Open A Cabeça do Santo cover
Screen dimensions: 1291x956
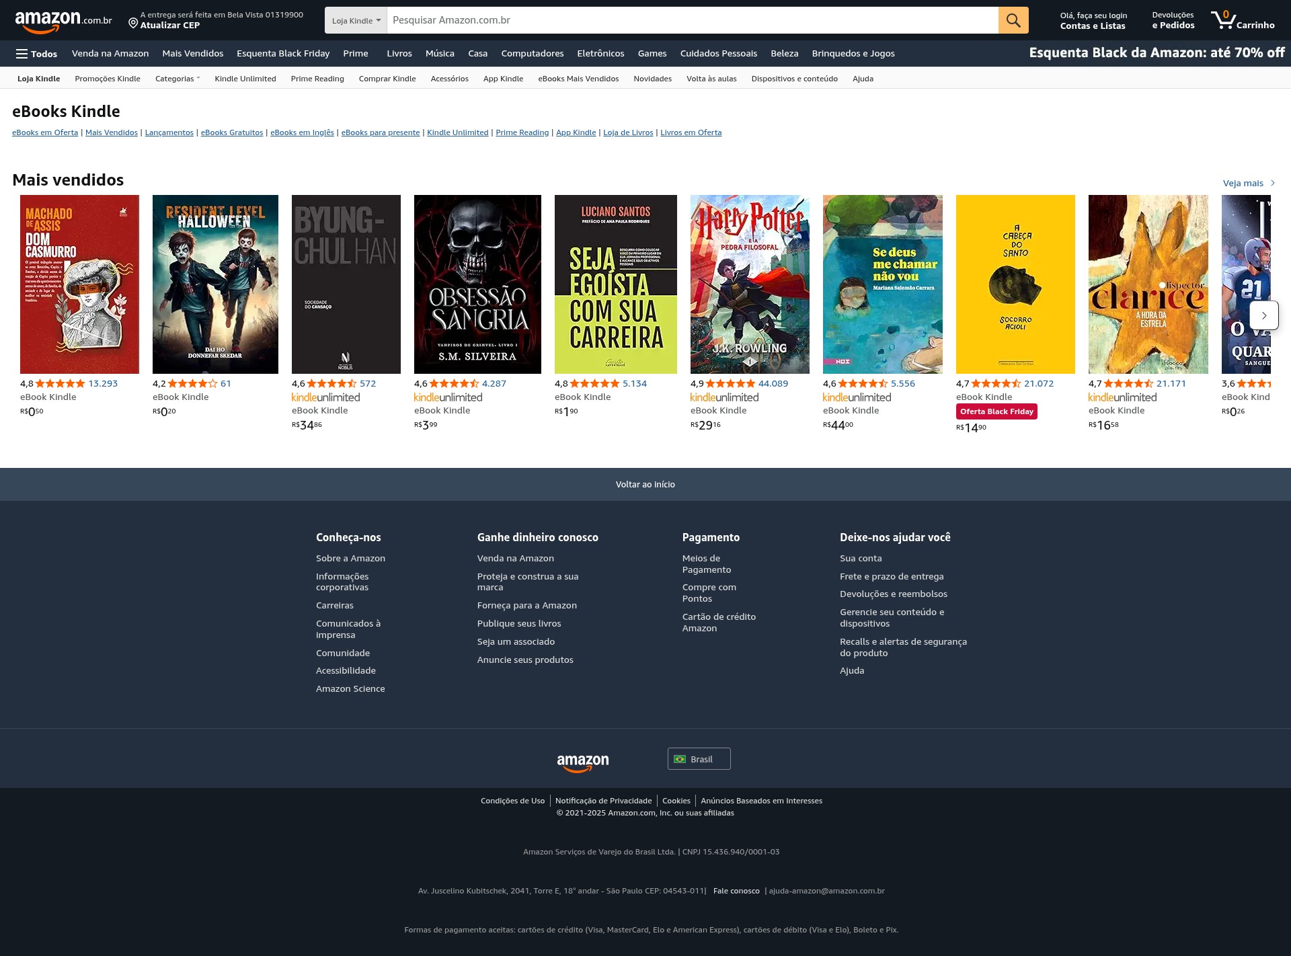[x=1015, y=284]
